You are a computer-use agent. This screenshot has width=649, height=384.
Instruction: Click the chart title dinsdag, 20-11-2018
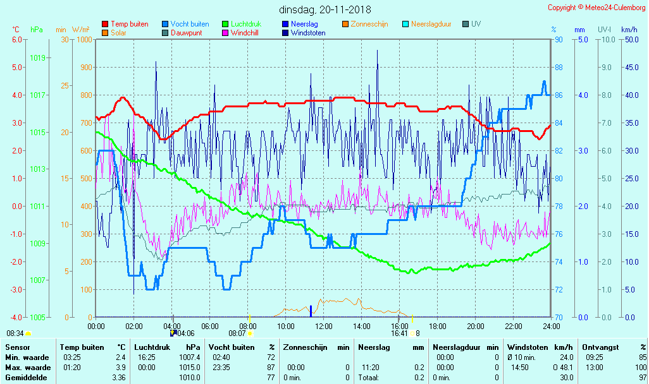[325, 9]
